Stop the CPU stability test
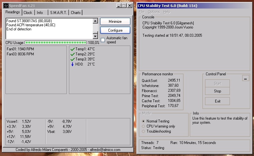Viewport: 254px width, 156px height. [217, 91]
